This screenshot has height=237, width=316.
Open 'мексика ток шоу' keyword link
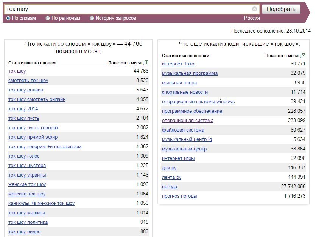pos(26,194)
